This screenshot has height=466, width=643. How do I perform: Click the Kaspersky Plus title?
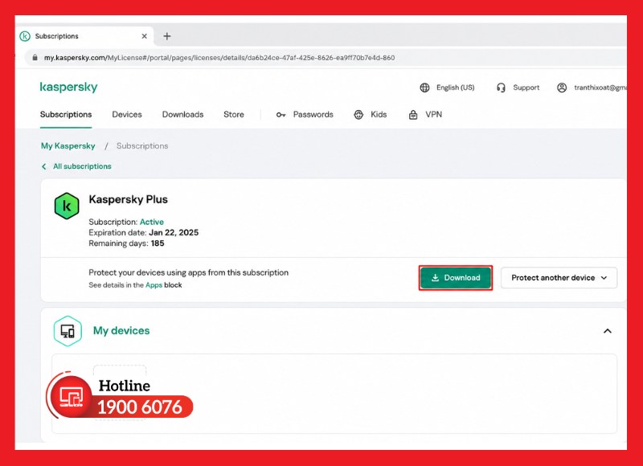(x=129, y=199)
